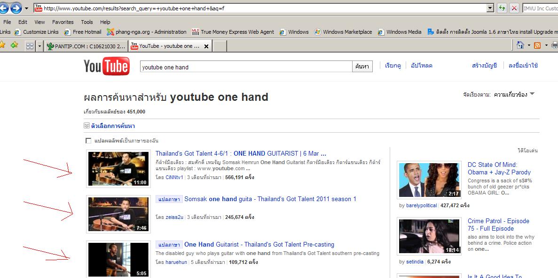Viewport: 558px width, 278px height.
Task: Click the Favorites Center star icon
Action: coord(2,45)
